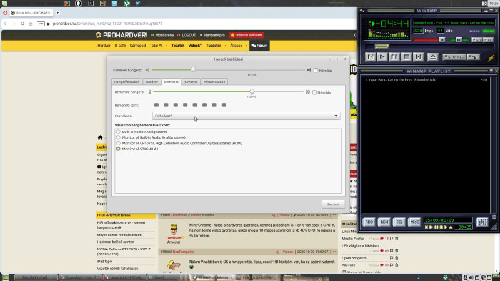This screenshot has width=500, height=281.
Task: Click Winamp song seek bar handle
Action: coord(382,47)
